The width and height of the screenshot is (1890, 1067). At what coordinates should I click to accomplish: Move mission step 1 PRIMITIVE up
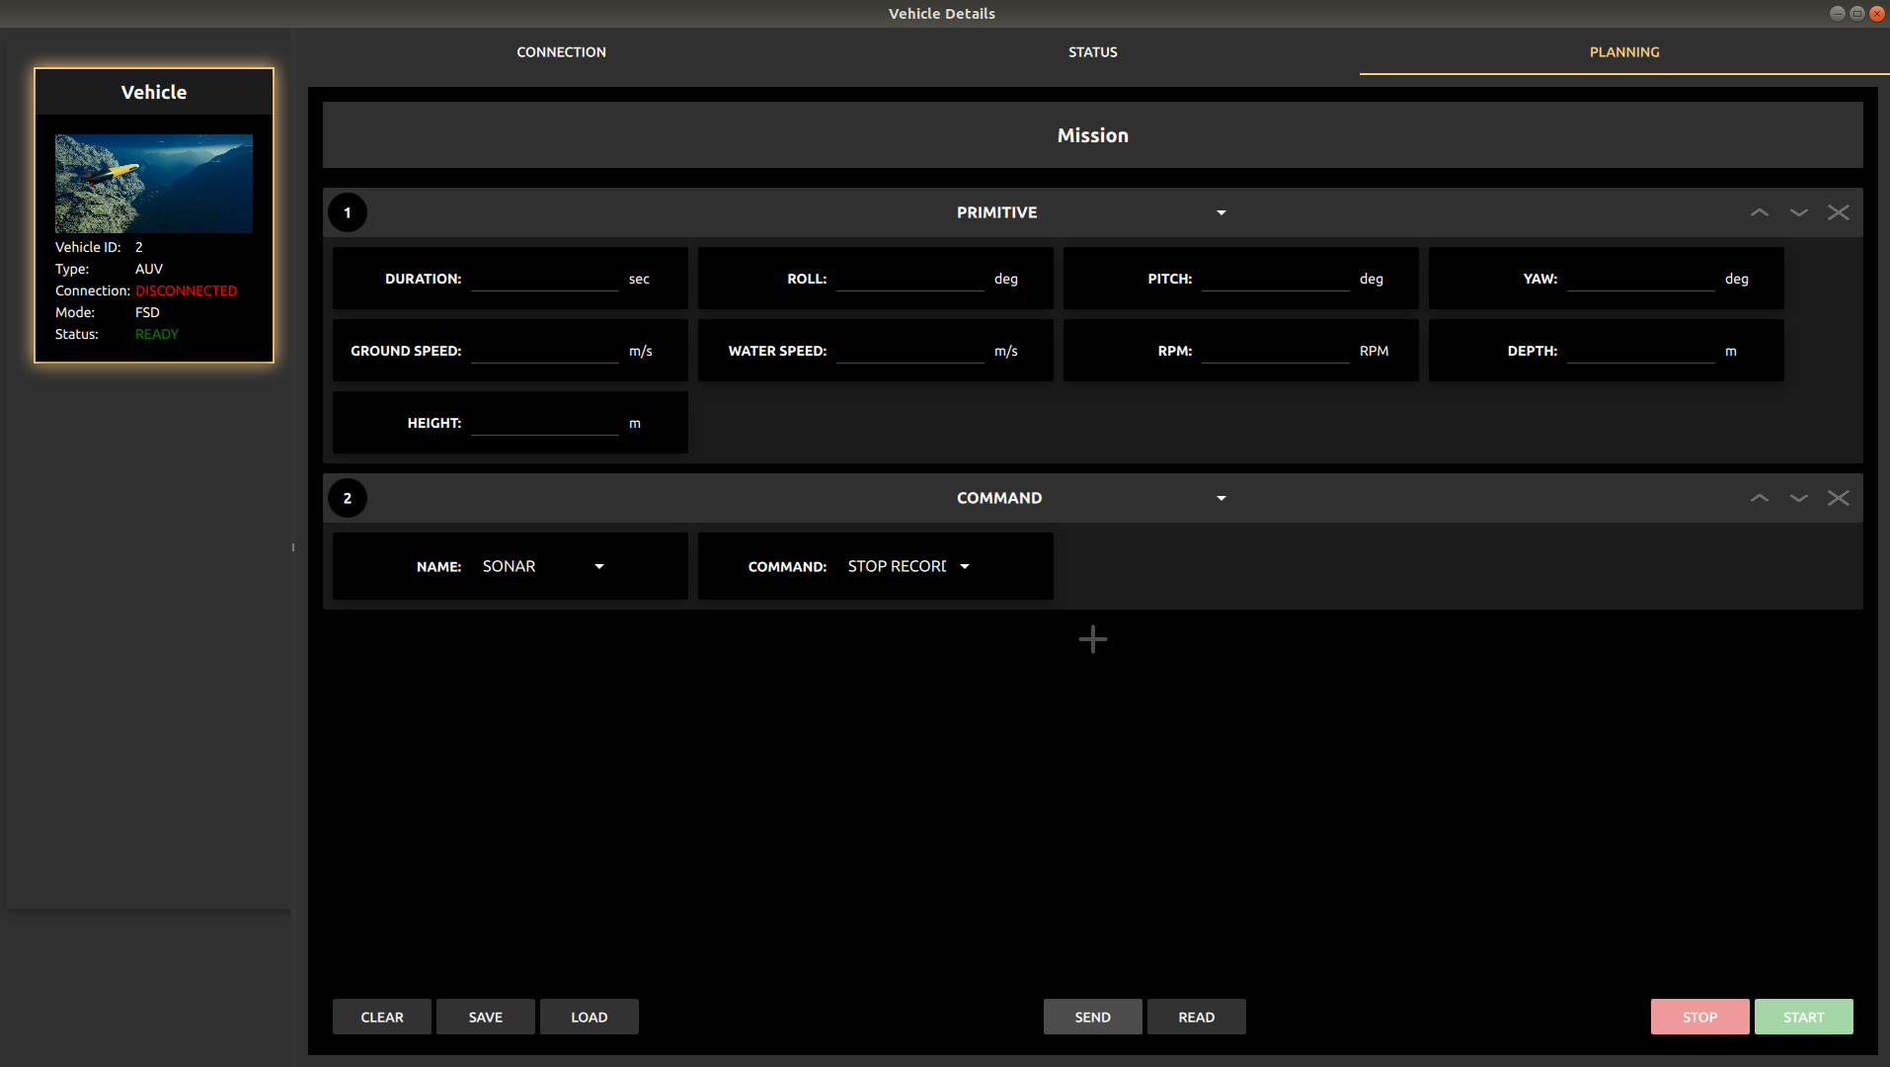click(1759, 212)
